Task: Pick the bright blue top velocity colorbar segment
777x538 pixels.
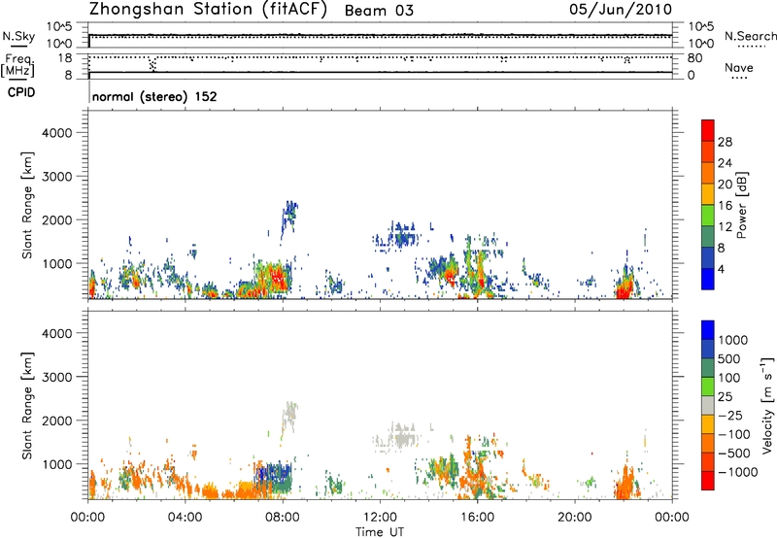Action: click(x=708, y=330)
